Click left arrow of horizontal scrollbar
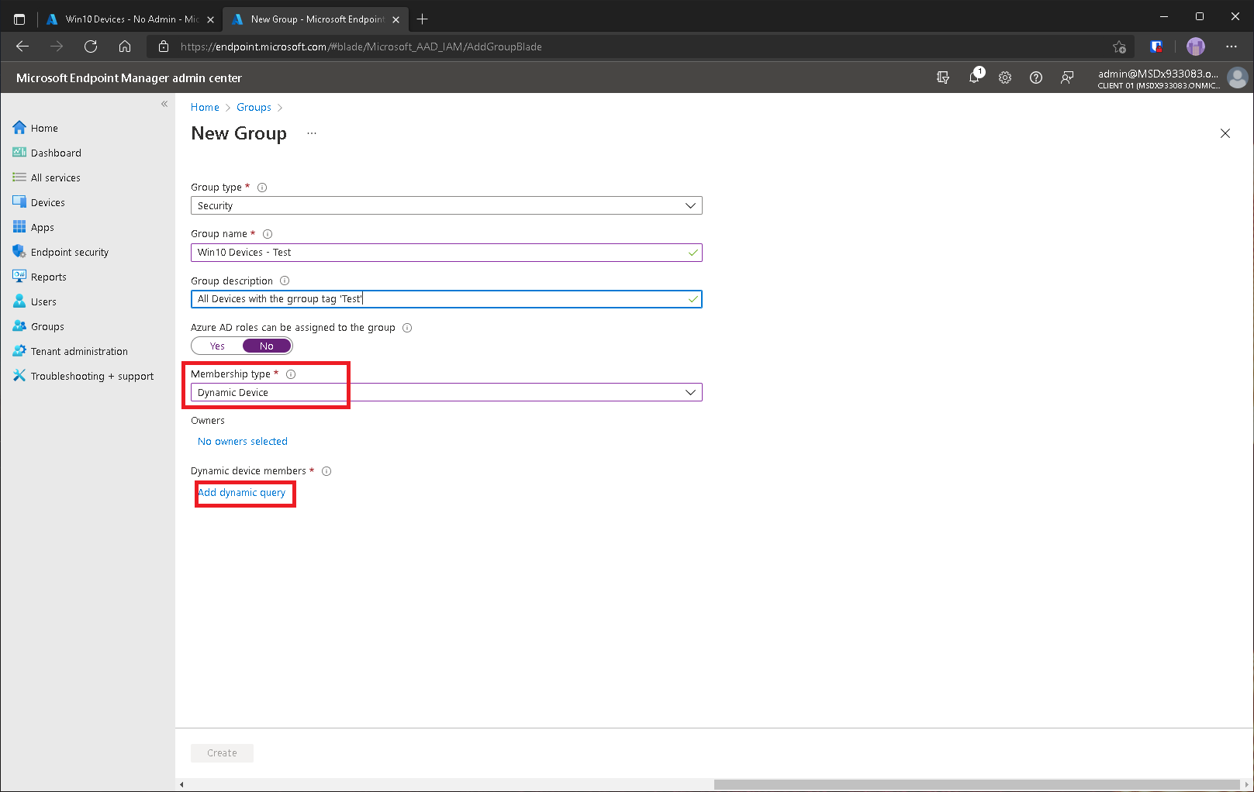This screenshot has height=792, width=1254. pos(181,784)
